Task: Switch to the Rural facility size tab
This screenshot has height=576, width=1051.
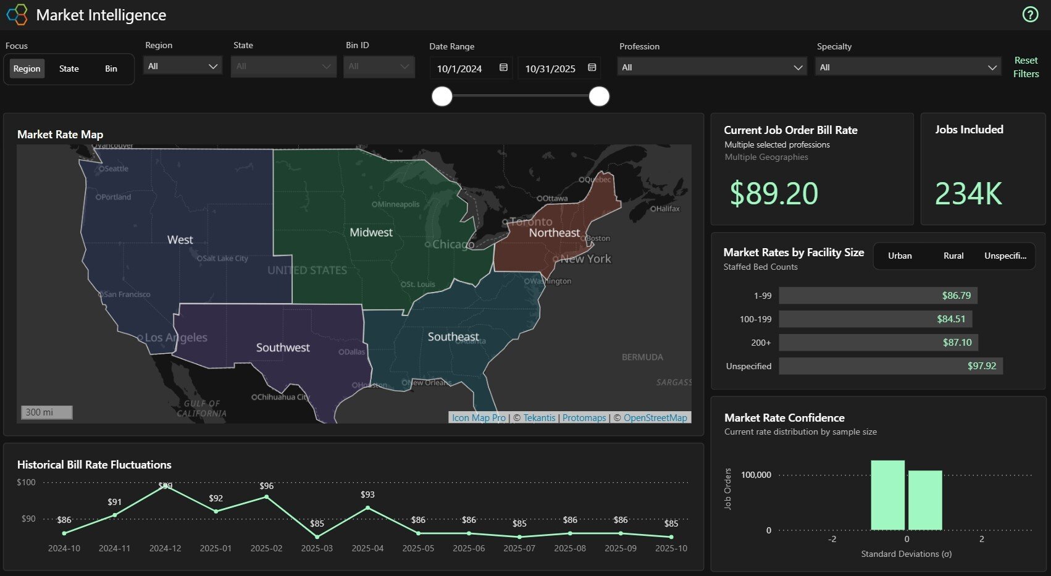Action: pyautogui.click(x=953, y=256)
